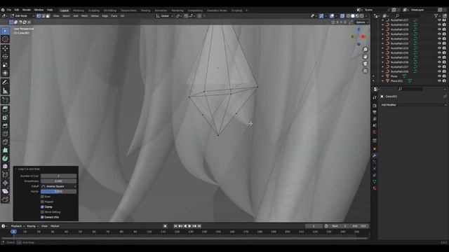Click the viewport zoom magnifier gizmo

(x=365, y=50)
